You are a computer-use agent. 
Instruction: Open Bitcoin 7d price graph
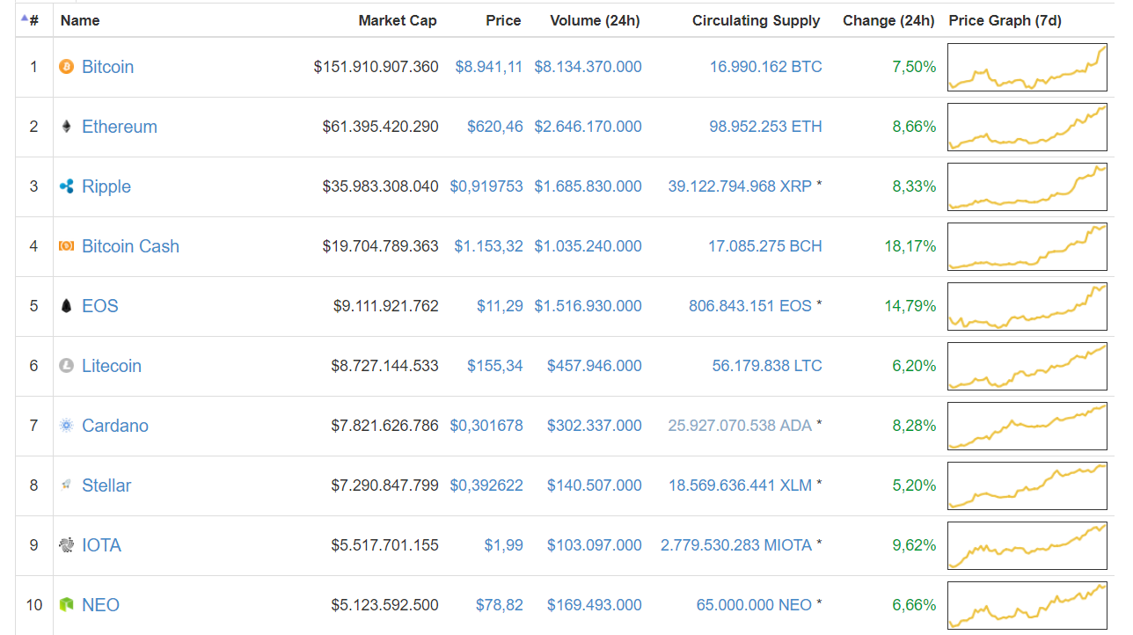tap(1027, 68)
